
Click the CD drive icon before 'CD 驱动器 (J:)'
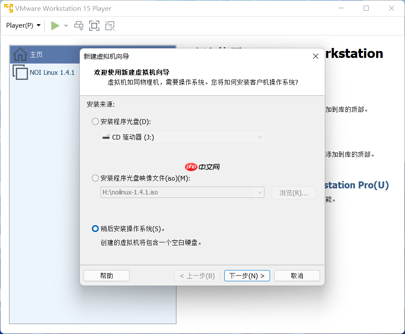pyautogui.click(x=106, y=138)
